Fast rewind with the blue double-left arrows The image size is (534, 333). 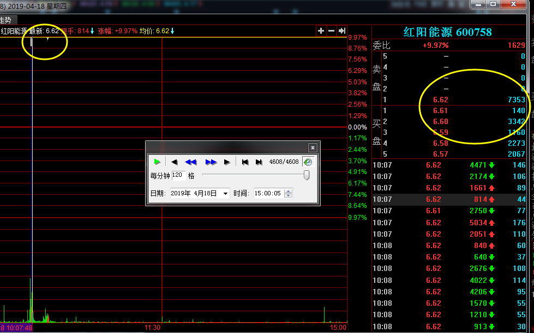point(191,162)
